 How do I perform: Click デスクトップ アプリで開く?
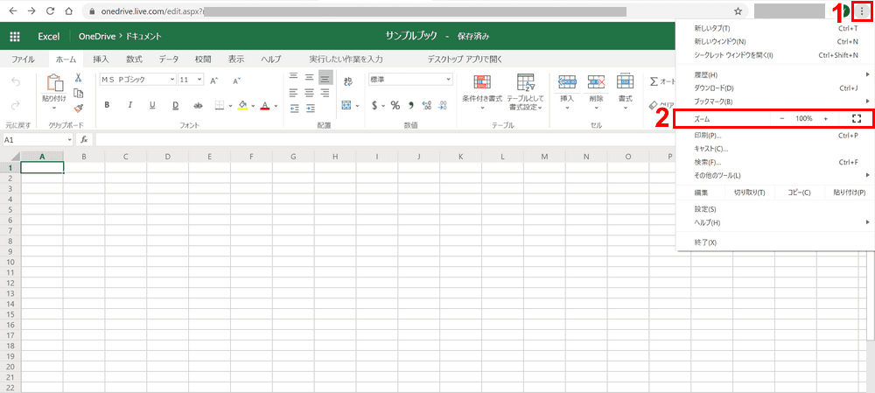(465, 59)
